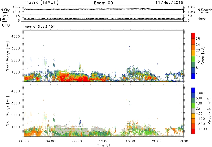
Task: Pick the light green segment of velocity colorbar
Action: click(193, 106)
